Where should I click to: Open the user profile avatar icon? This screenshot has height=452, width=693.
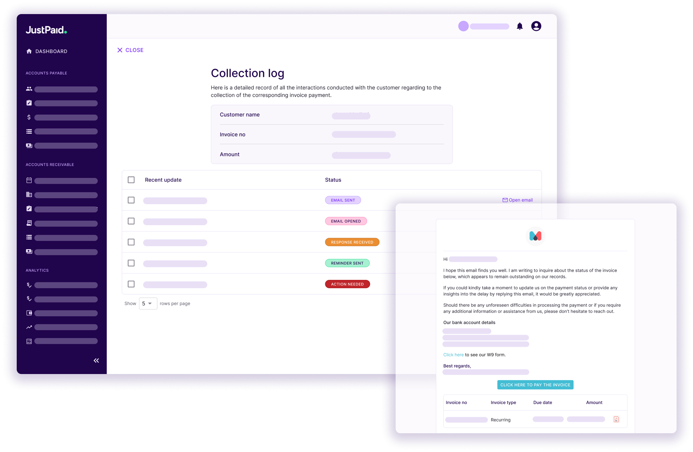[x=536, y=26]
